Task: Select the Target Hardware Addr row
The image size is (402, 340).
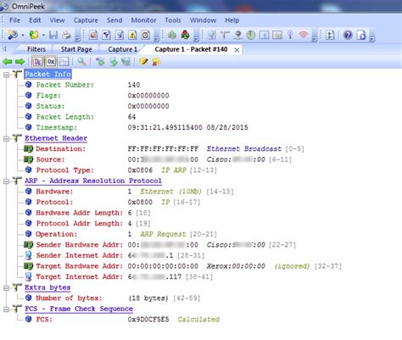Action: pos(183,266)
